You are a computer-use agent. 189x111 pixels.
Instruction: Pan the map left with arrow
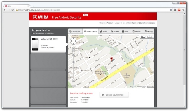71,41
